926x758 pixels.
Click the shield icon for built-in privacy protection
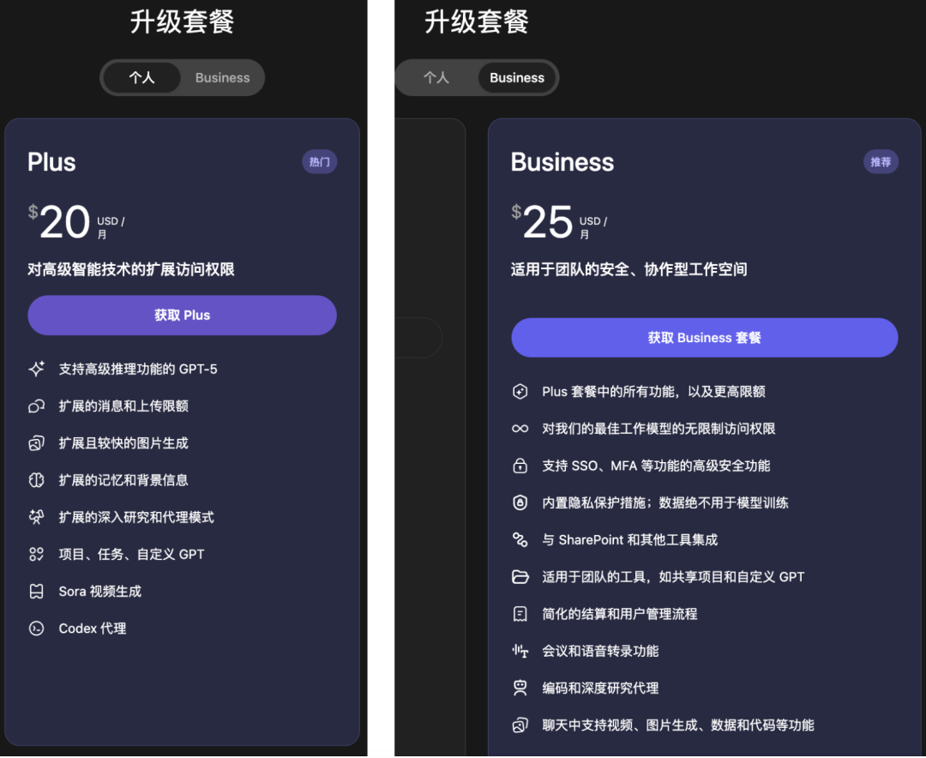pyautogui.click(x=520, y=502)
